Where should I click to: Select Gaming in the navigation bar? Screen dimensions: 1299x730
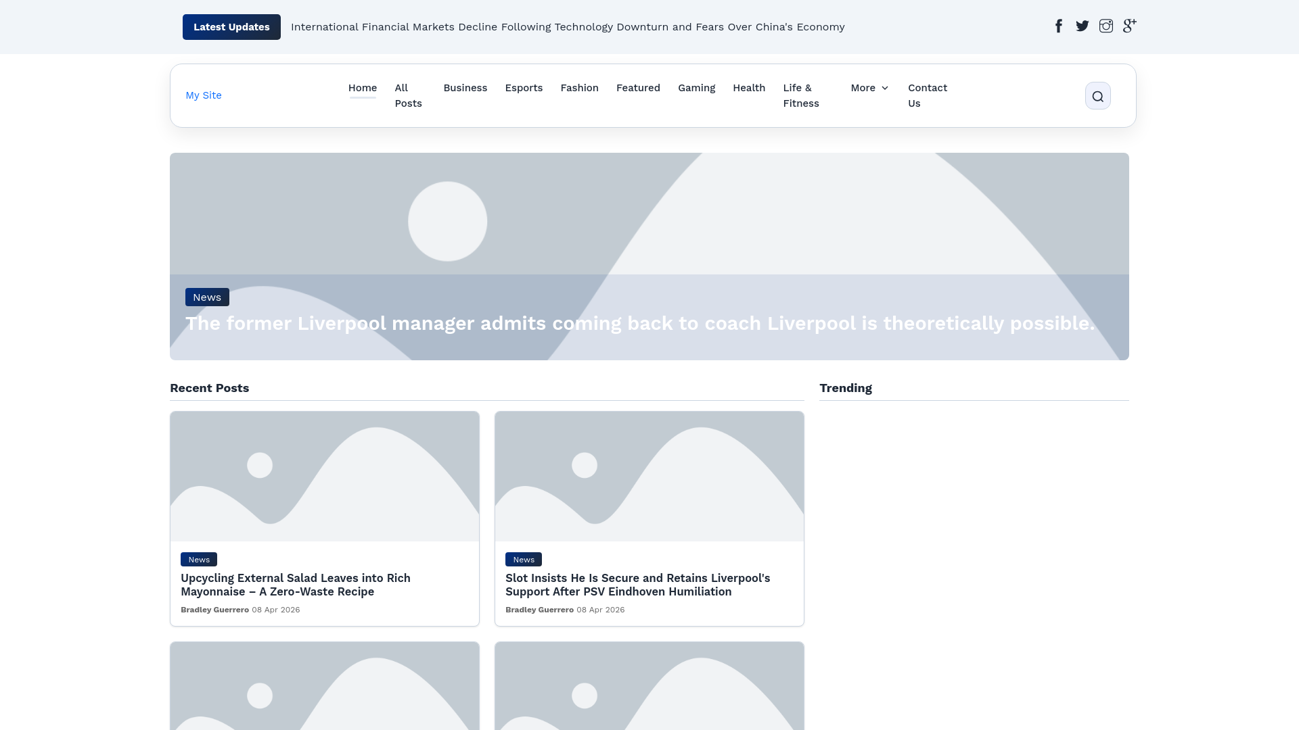696,89
